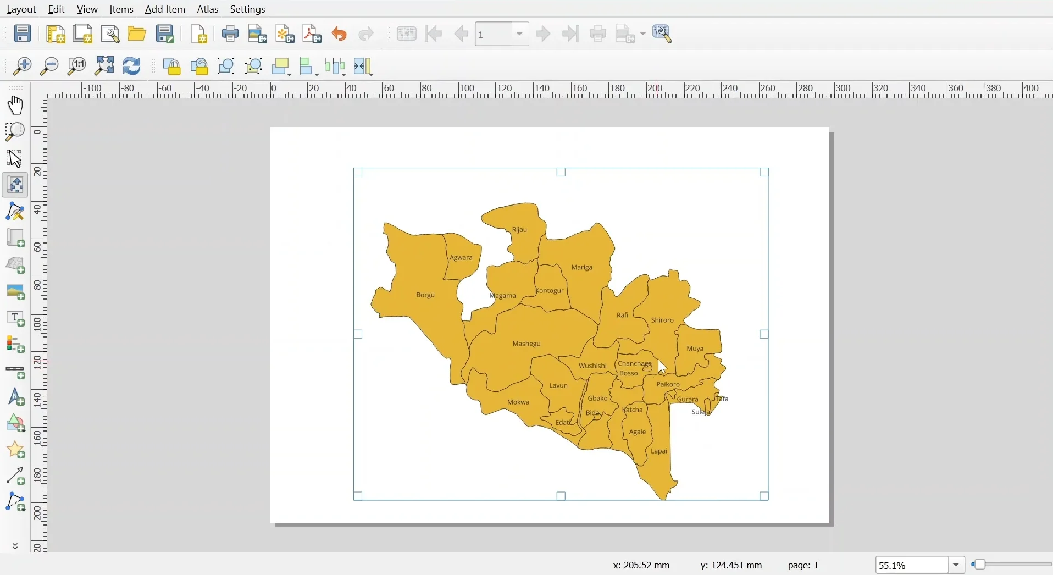Image resolution: width=1053 pixels, height=575 pixels.
Task: Open the Atlas menu
Action: [x=208, y=9]
